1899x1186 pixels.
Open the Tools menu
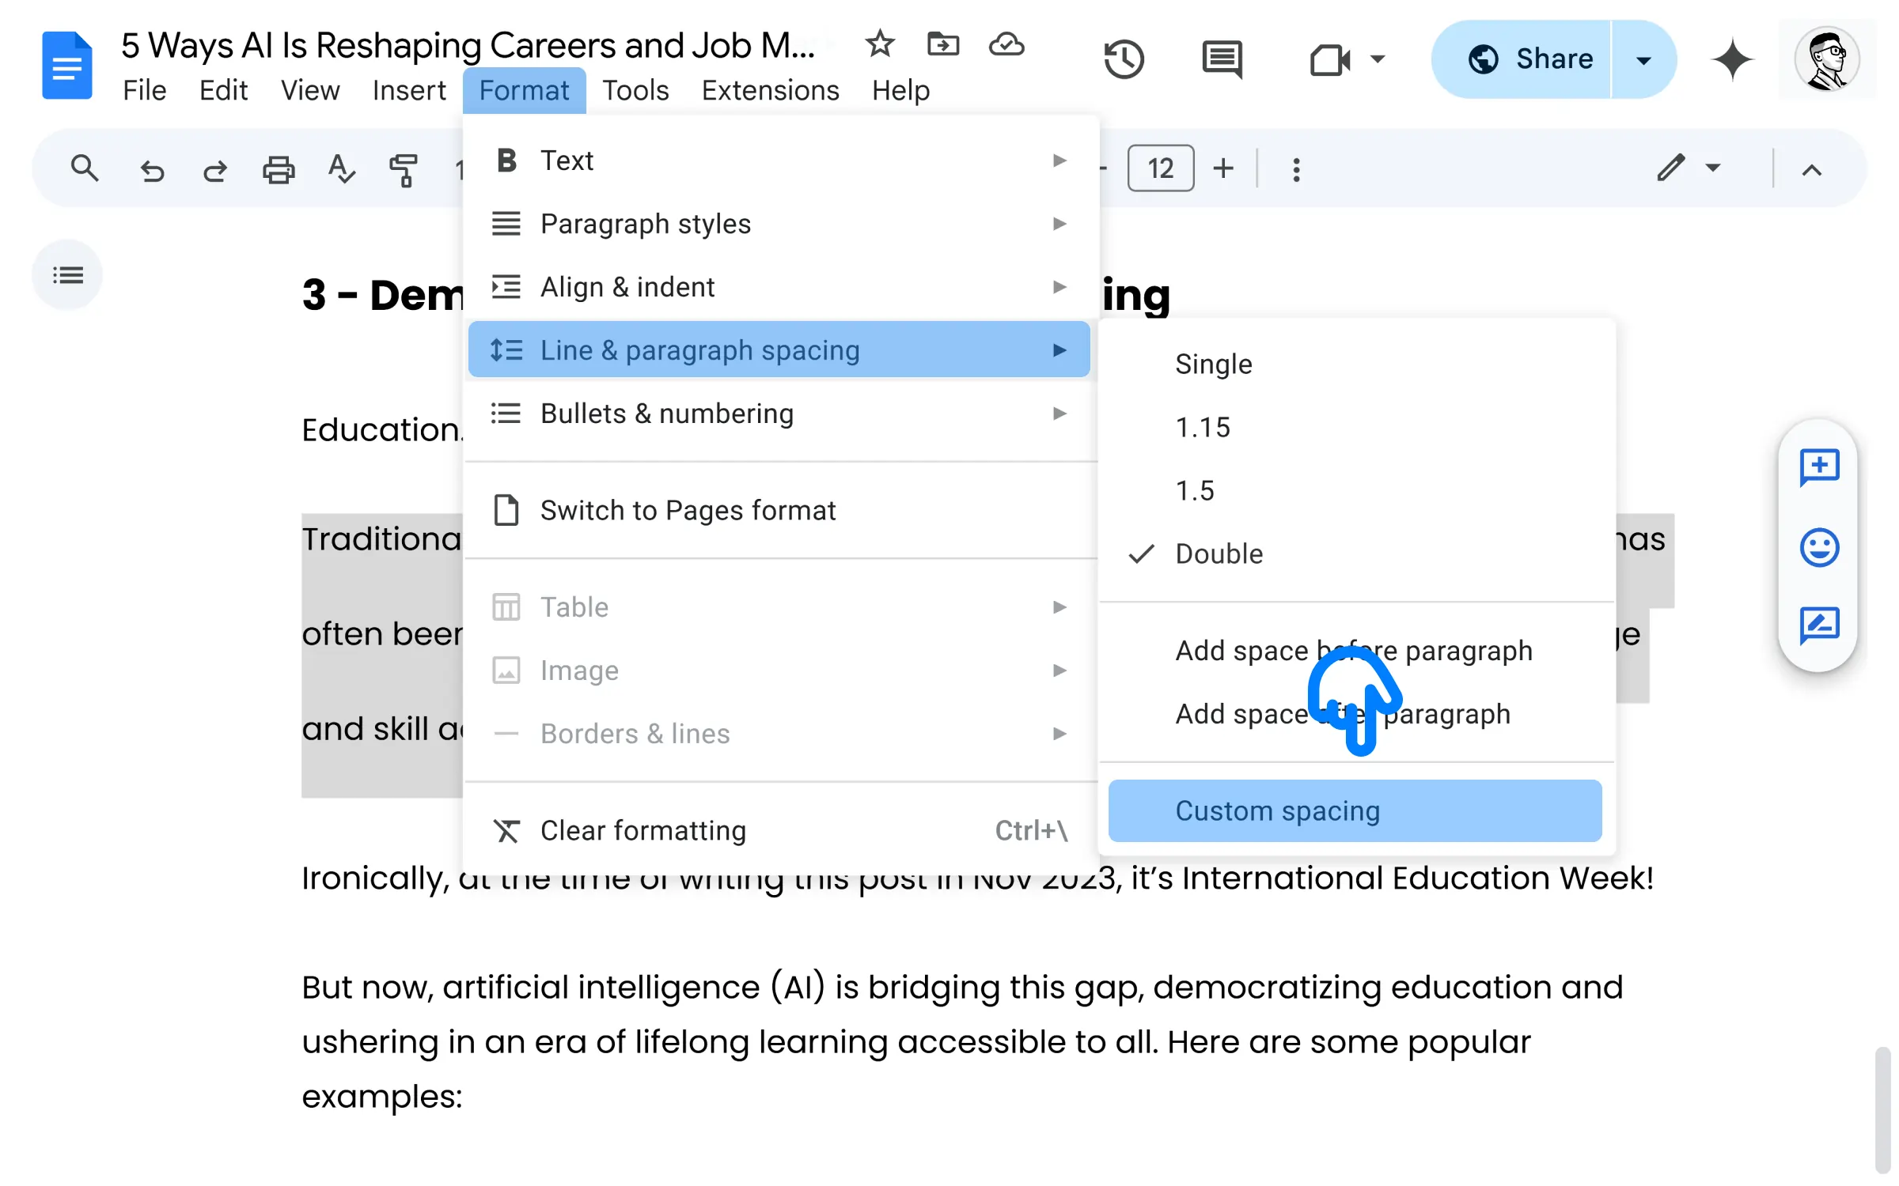point(635,90)
